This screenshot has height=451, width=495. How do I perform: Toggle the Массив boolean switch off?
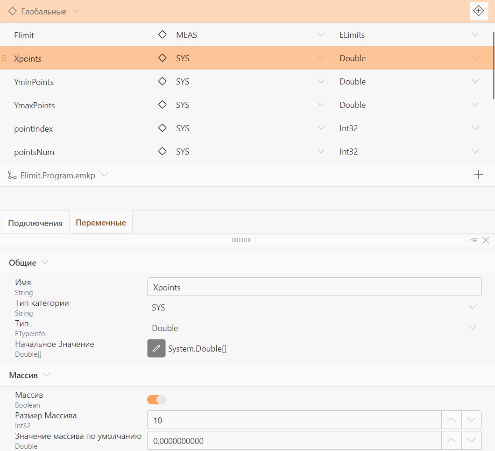click(156, 400)
